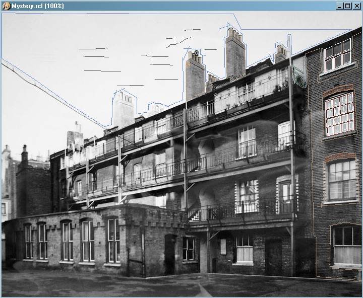Minimize the Mystery.rcl window
The height and width of the screenshot is (298, 363).
coord(339,6)
